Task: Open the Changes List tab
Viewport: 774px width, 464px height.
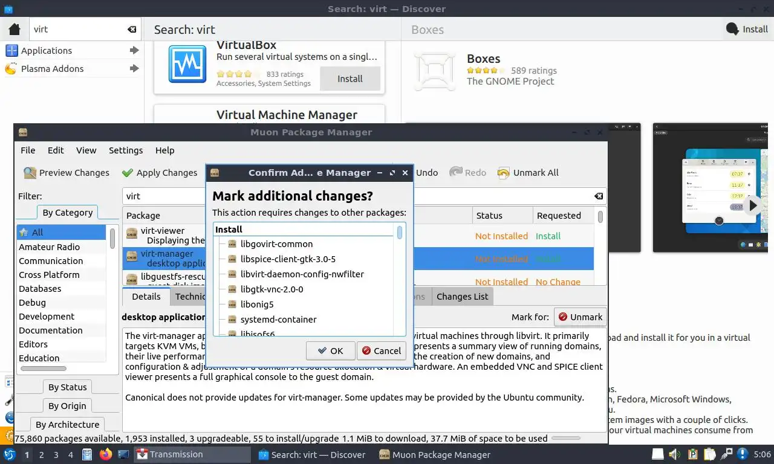Action: [462, 297]
